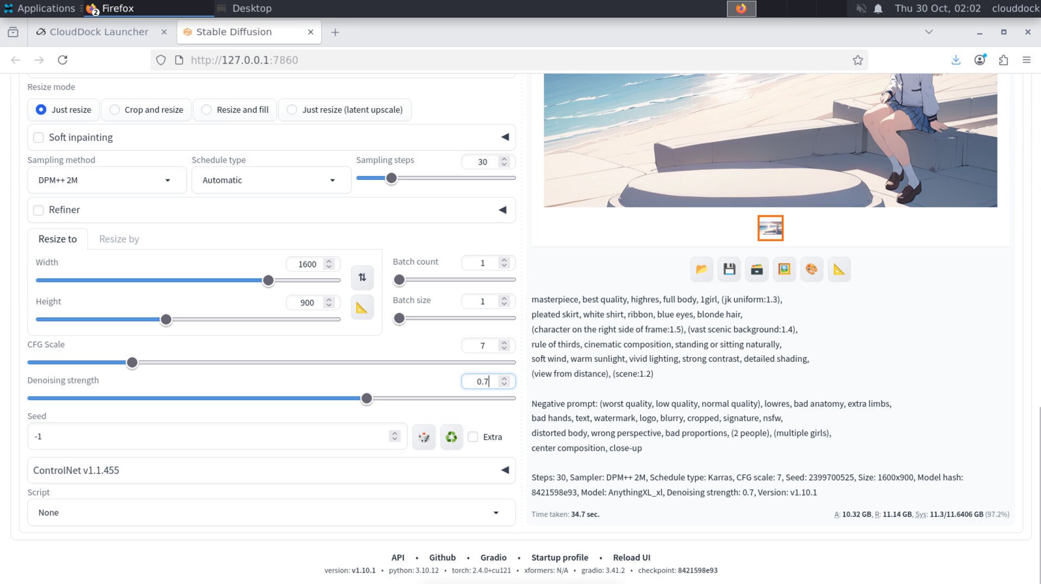Open the Startup profile link
The width and height of the screenshot is (1041, 584).
(560, 557)
